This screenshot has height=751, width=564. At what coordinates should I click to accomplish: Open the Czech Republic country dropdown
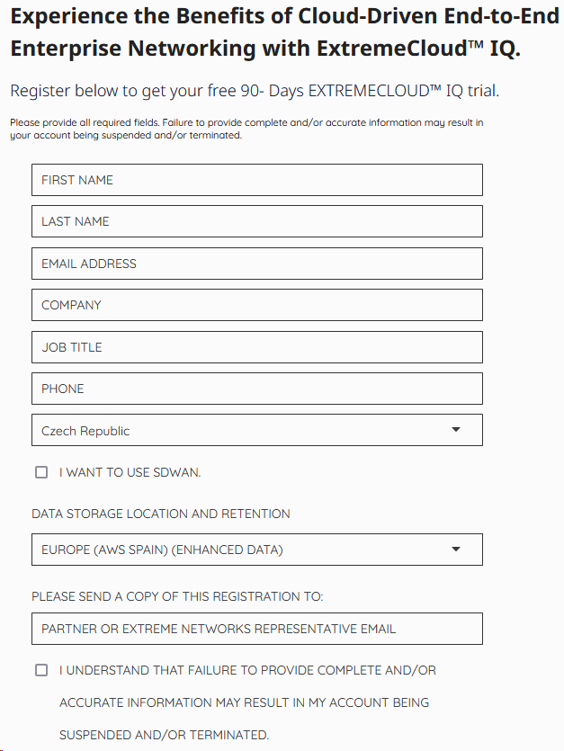pos(257,430)
